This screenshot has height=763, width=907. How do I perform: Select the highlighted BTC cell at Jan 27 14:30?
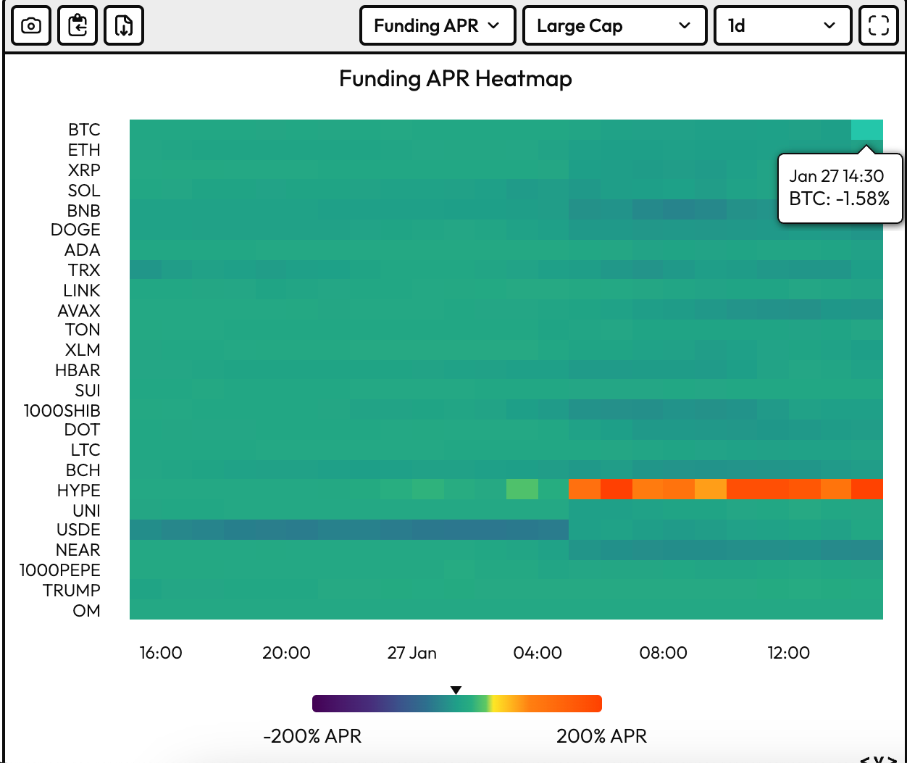(866, 130)
